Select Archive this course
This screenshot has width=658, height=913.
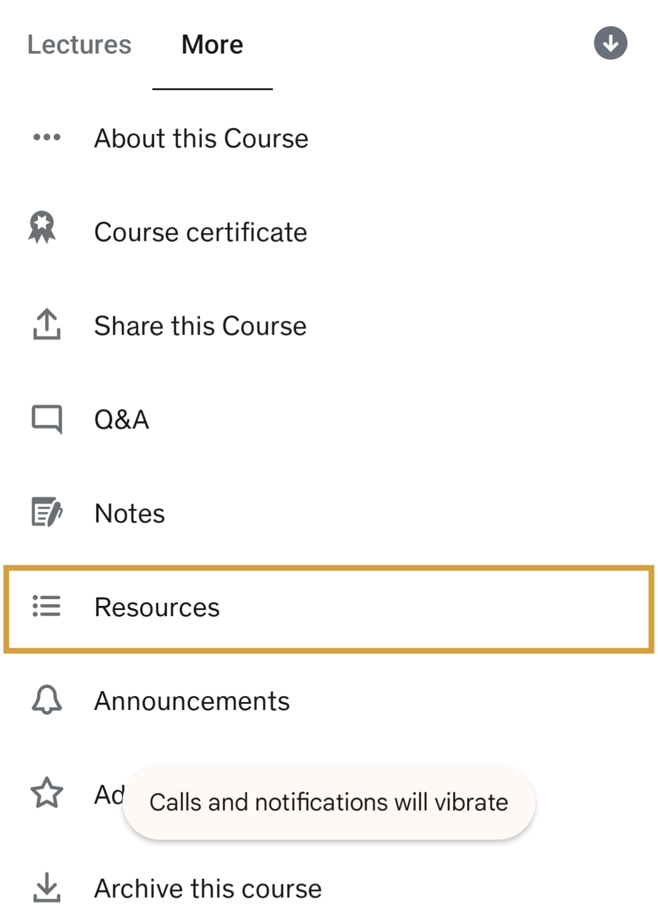click(208, 889)
